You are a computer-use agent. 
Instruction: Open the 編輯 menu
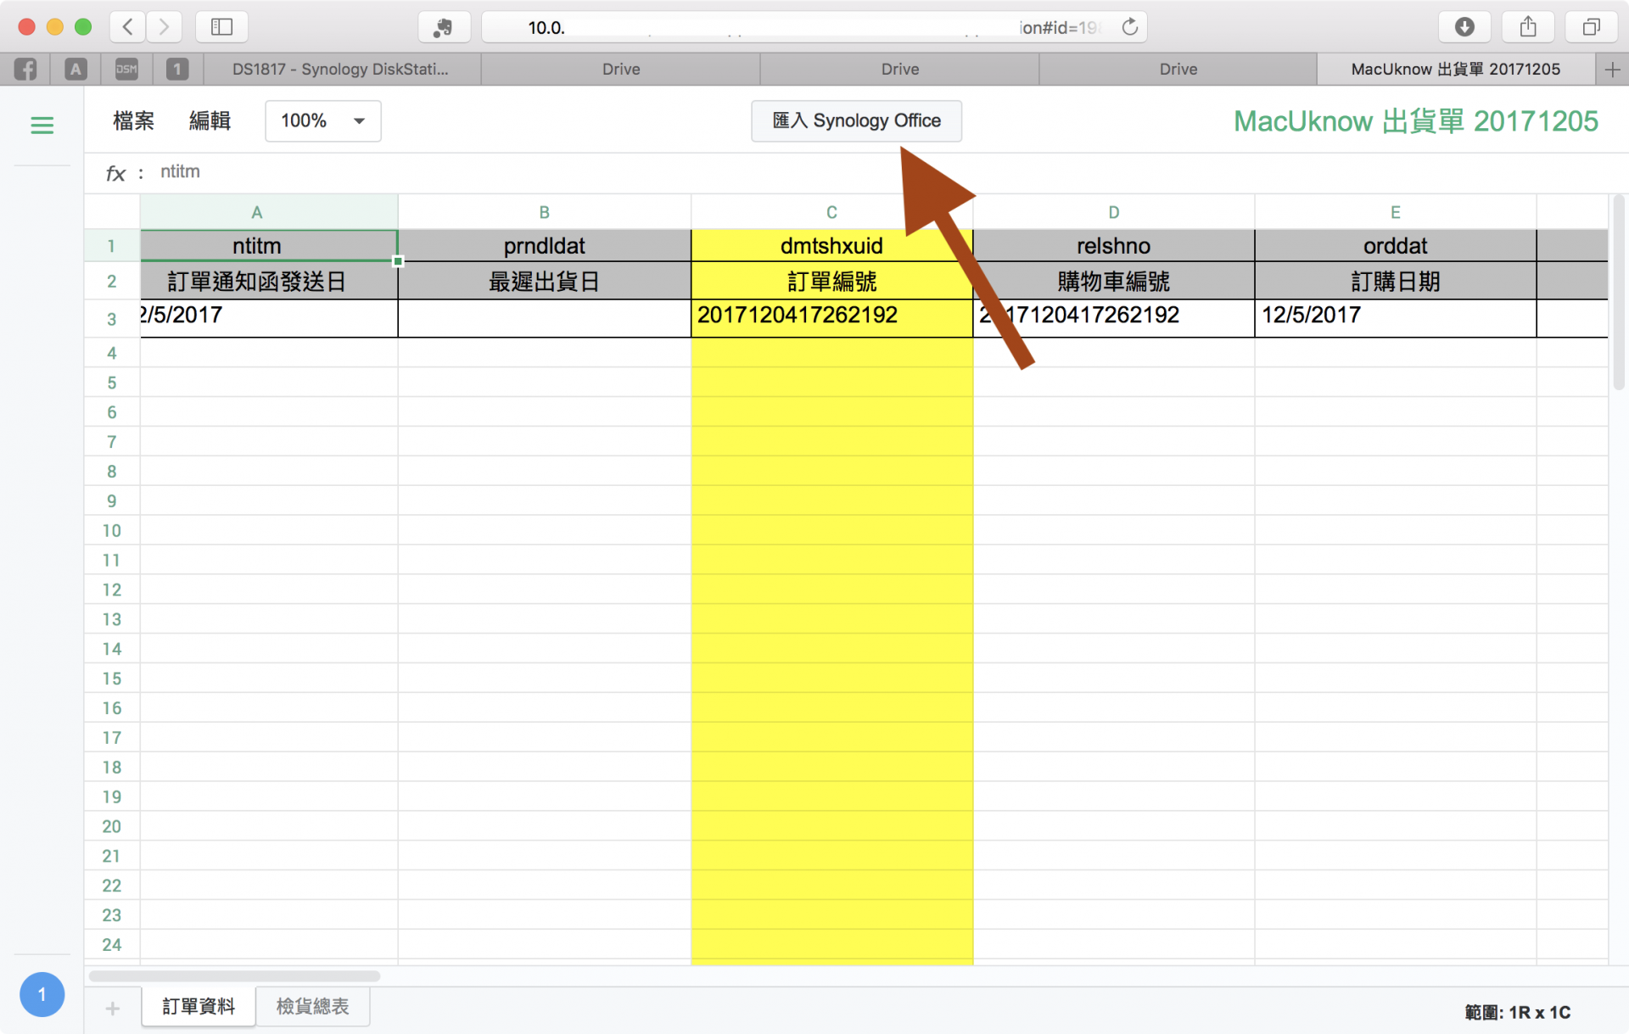click(x=210, y=121)
